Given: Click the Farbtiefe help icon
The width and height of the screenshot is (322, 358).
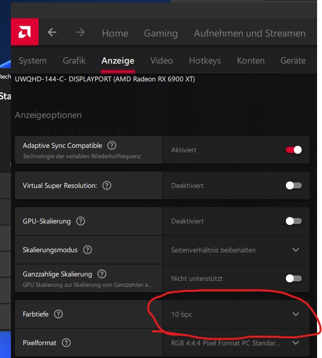Looking at the screenshot, I should point(58,314).
